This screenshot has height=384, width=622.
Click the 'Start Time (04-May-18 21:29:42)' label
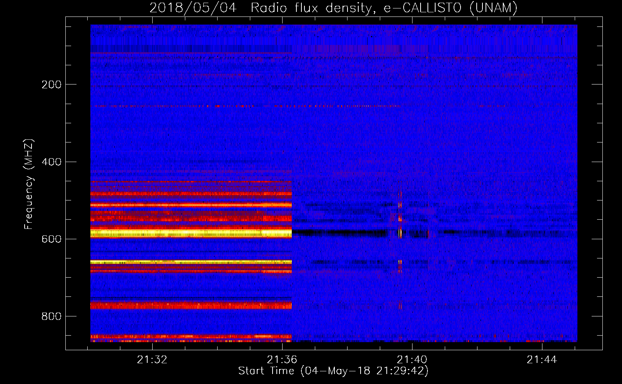point(333,371)
